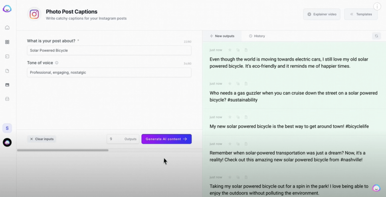The image size is (386, 197).
Task: Star the #nashville solar bicycle caption
Action: [230, 144]
